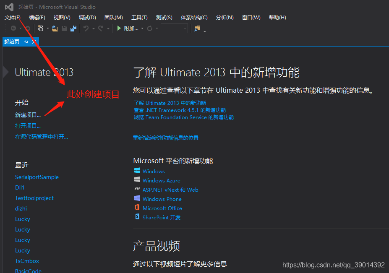Click the navigate forward arrow icon
The width and height of the screenshot is (389, 273).
point(28,29)
